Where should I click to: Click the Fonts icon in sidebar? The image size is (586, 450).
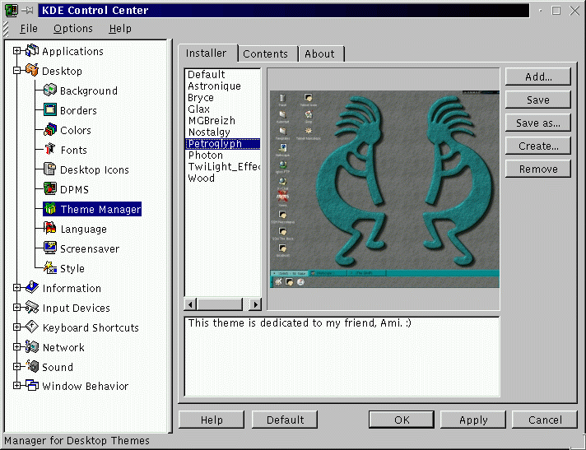[x=49, y=150]
